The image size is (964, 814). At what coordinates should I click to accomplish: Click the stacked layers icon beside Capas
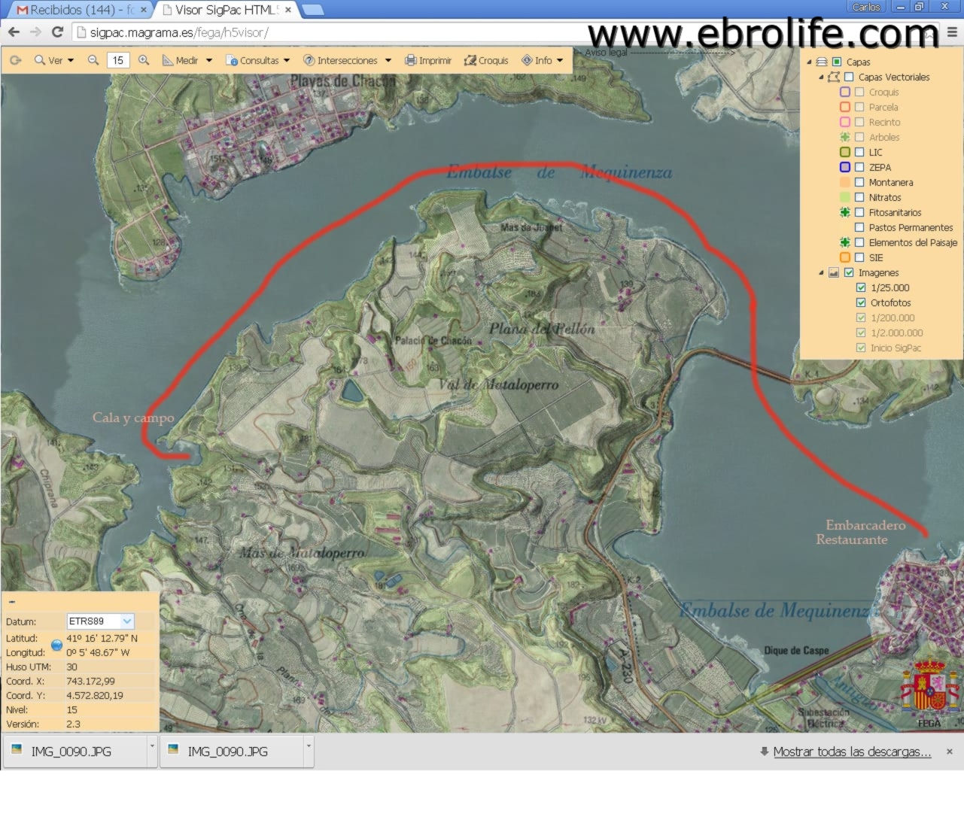pyautogui.click(x=822, y=62)
